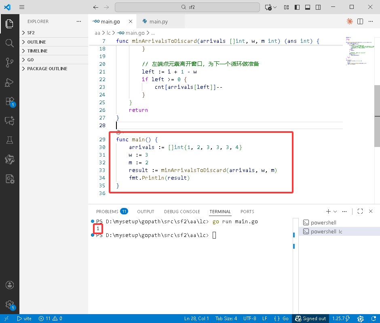Open Source Control view

click(x=9, y=63)
